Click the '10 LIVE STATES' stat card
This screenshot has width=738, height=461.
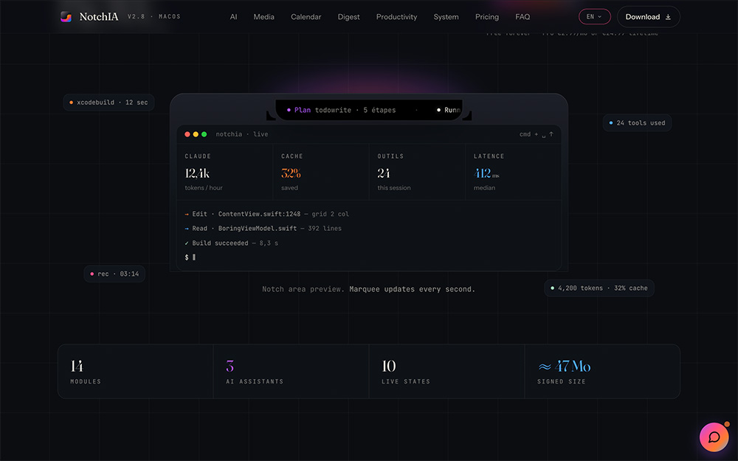pyautogui.click(x=446, y=372)
